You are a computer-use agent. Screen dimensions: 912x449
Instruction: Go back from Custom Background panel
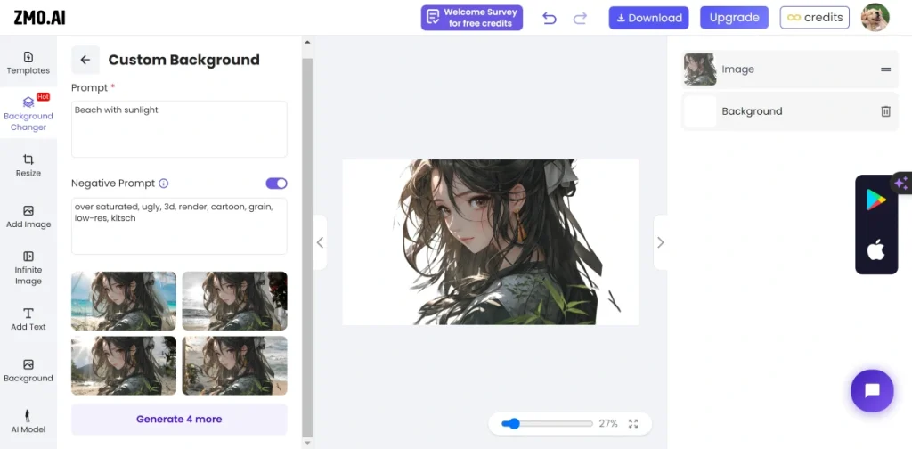(85, 60)
